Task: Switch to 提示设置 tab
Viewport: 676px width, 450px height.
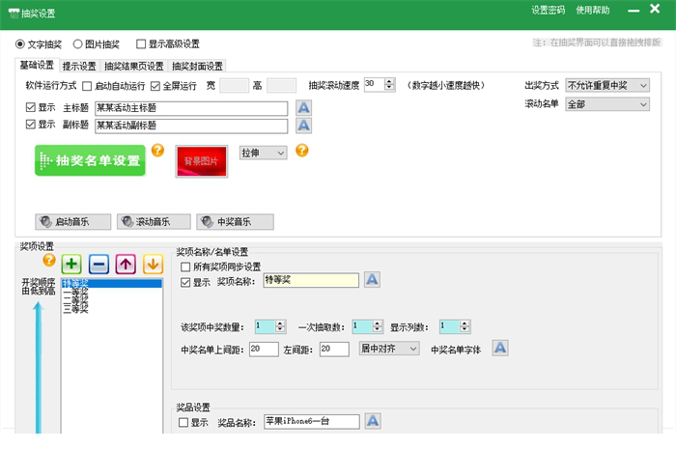Action: pos(79,66)
